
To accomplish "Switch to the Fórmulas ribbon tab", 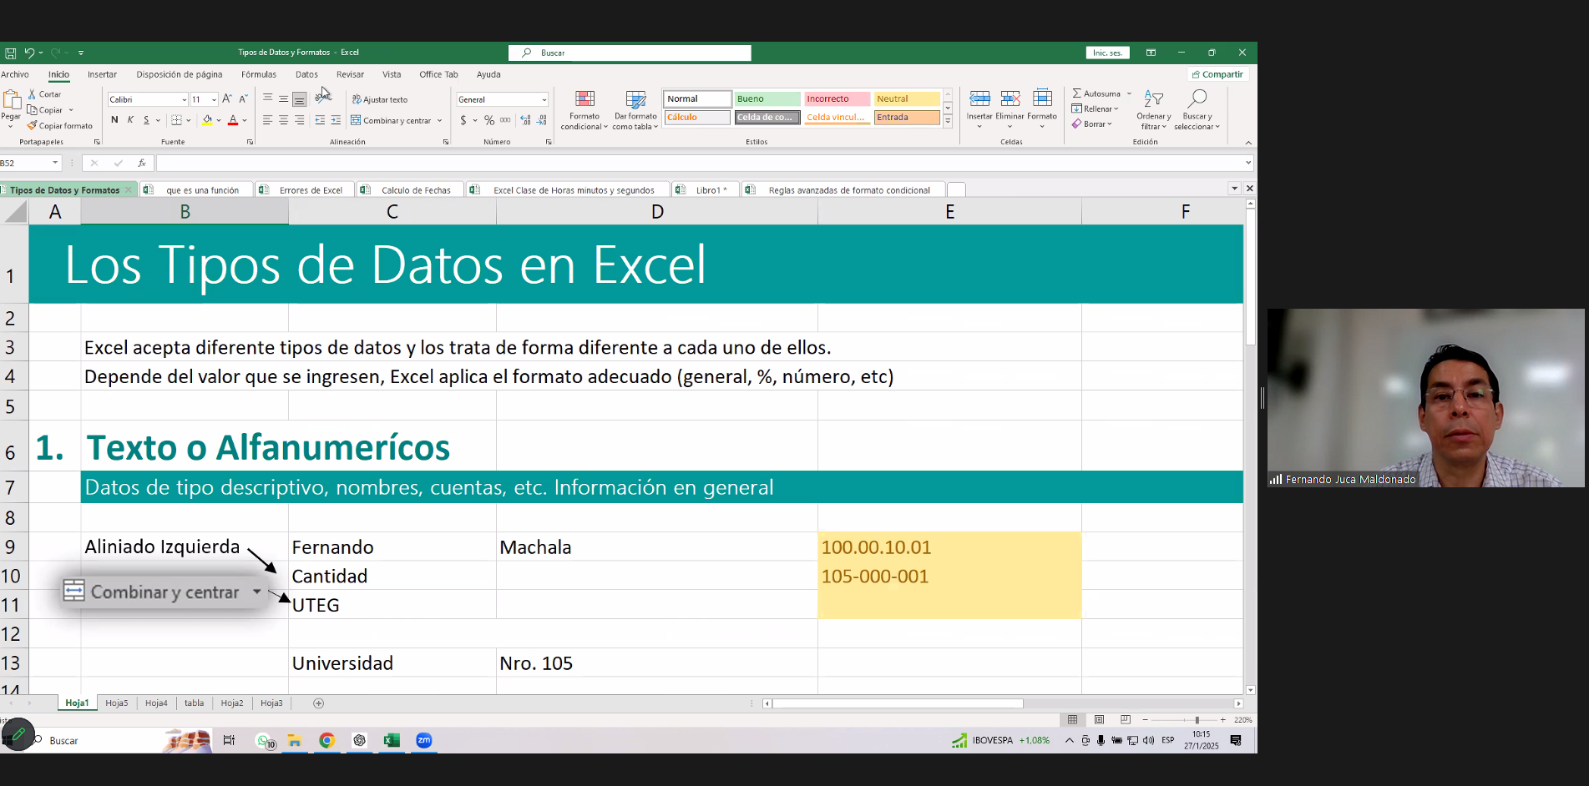I will [259, 74].
